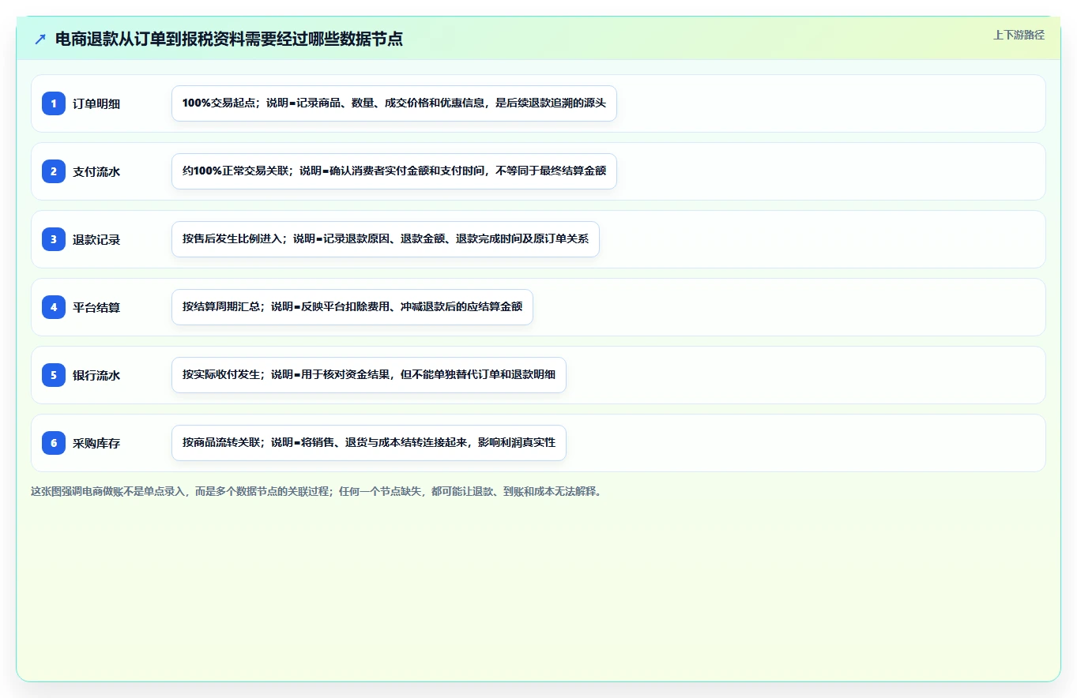Click the 按实际收付发生 description box

point(369,375)
